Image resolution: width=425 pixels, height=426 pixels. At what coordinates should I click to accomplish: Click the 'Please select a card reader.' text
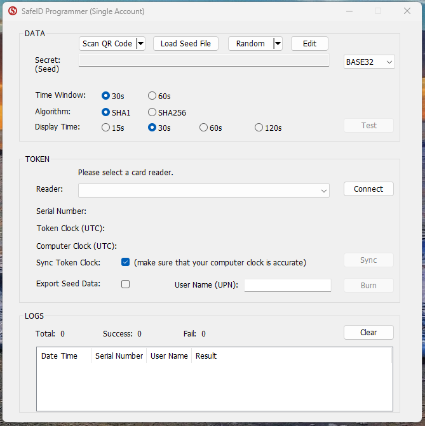(126, 173)
